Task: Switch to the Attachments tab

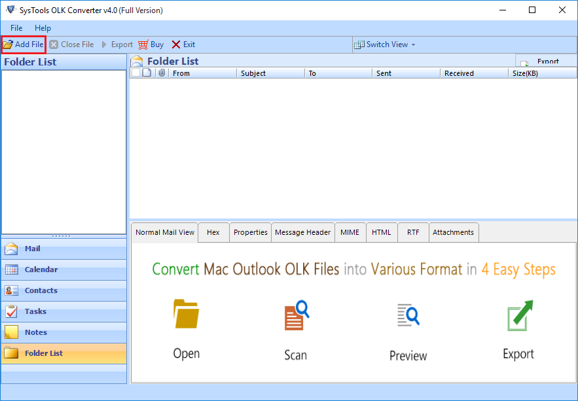Action: 454,232
